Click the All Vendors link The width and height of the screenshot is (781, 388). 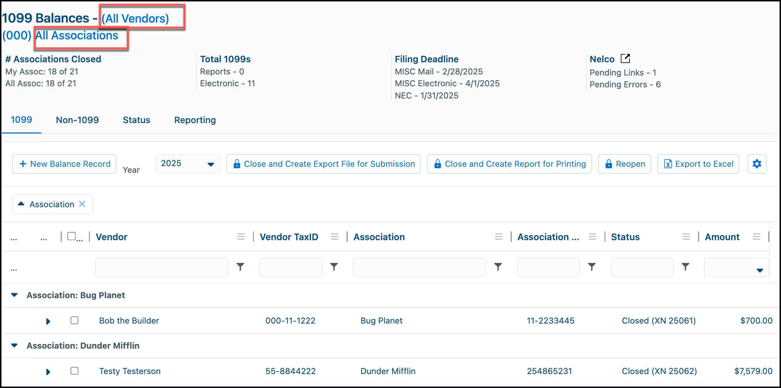coord(135,19)
